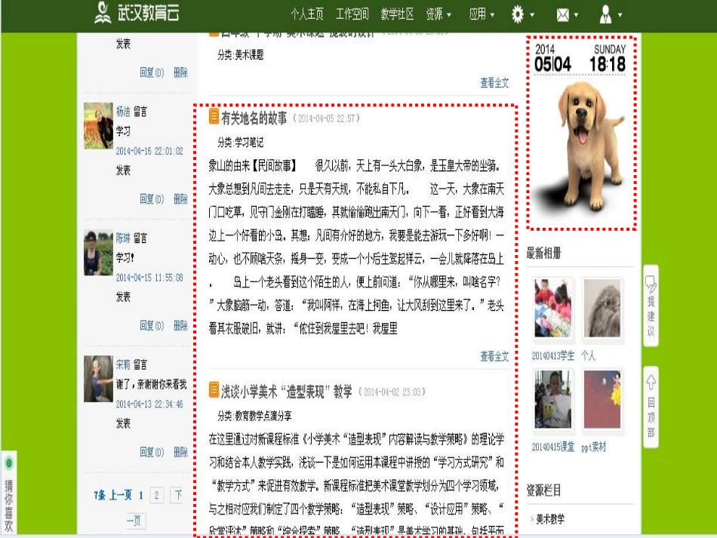Click 回复(0) under 杨洁's message
Viewport: 717px width, 538px height.
[152, 199]
